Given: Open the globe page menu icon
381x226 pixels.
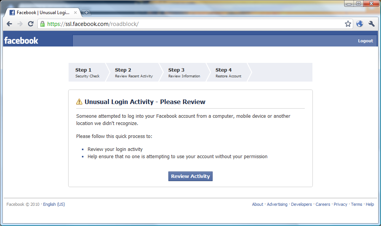Looking at the screenshot, I should 360,24.
